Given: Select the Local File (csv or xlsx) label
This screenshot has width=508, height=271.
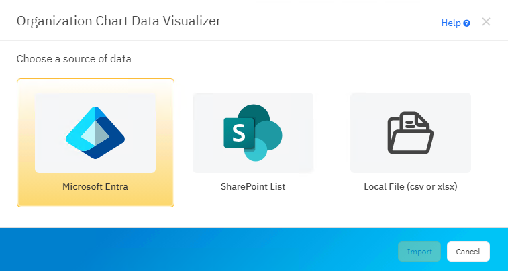Looking at the screenshot, I should pos(411,186).
